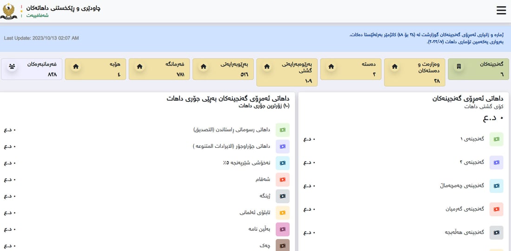
Task: Click people icon on فەرمانبەرەکان card
Action: pyautogui.click(x=12, y=66)
